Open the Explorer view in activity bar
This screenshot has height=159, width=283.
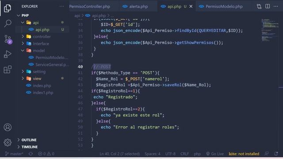(x=8, y=8)
